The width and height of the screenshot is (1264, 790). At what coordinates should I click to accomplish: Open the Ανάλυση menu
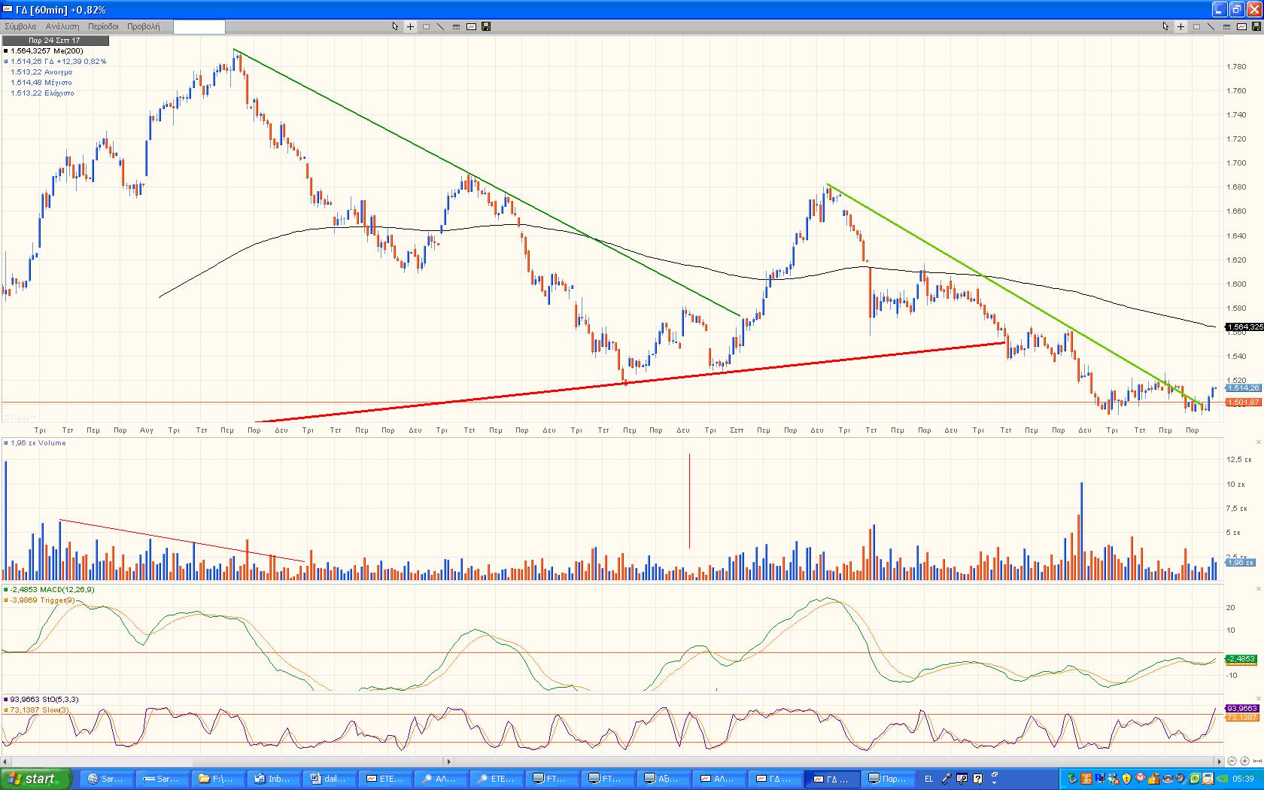coord(62,26)
